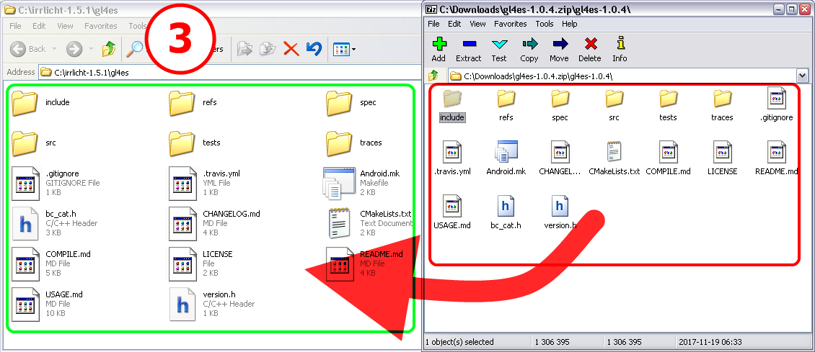Screen dimensions: 815x352
Task: Select .travis.yml file in 7-Zip
Action: pyautogui.click(x=451, y=158)
